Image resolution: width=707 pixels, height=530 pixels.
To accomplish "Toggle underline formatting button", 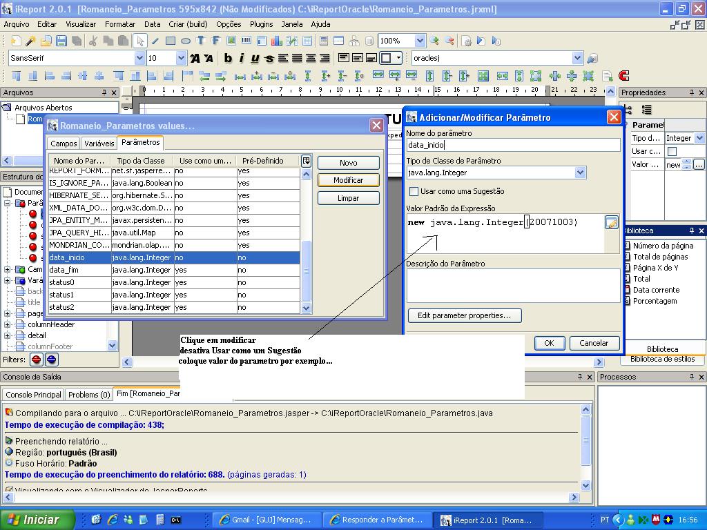I will pos(255,58).
